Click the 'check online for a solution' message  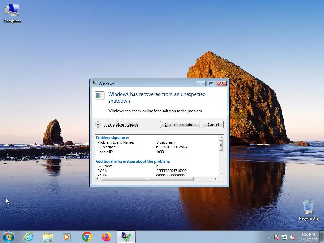[155, 111]
